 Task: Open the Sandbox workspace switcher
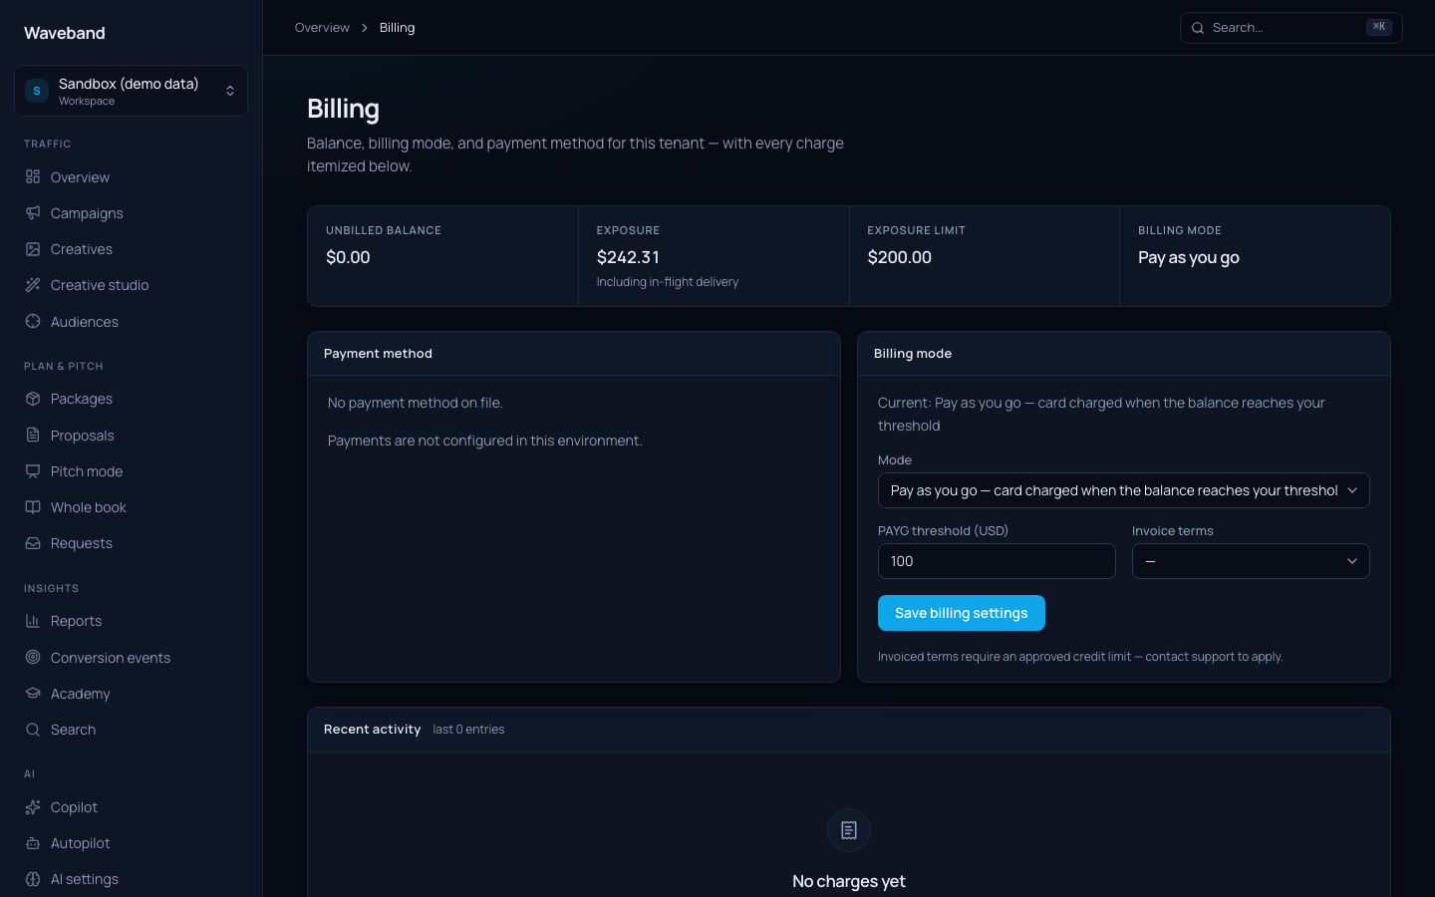click(131, 91)
